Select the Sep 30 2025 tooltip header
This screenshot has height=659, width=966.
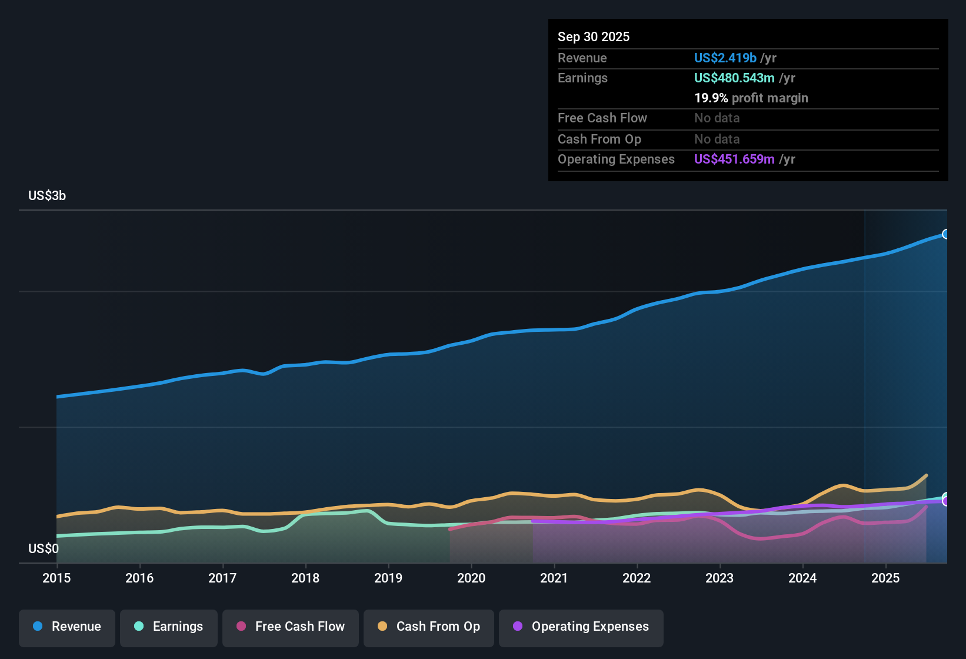[x=594, y=36]
